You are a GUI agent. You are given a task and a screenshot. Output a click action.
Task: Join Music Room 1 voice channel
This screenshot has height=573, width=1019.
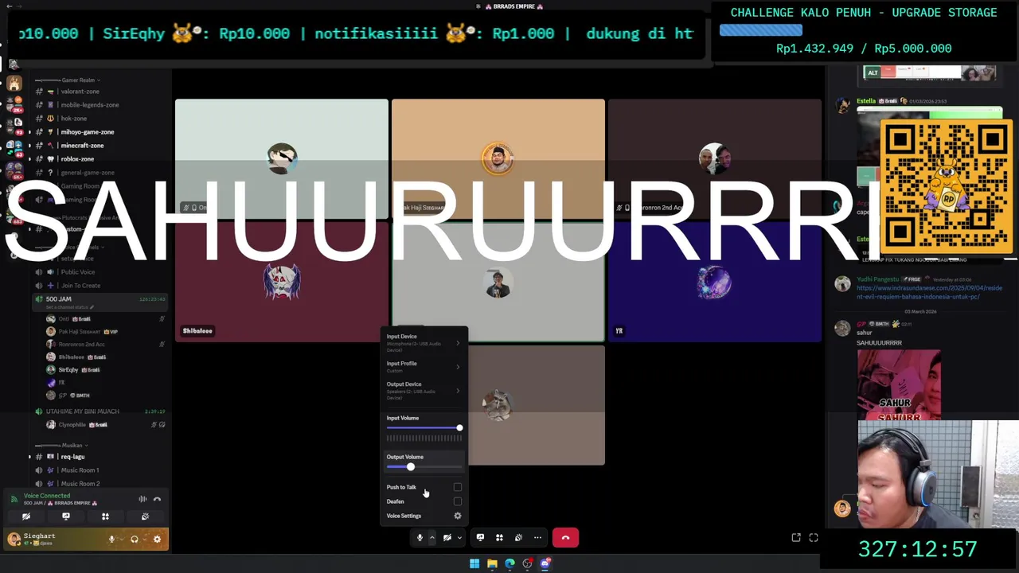click(x=100, y=470)
